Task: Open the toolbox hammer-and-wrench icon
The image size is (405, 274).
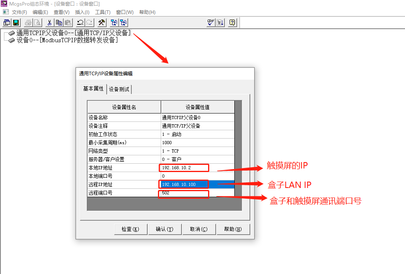Action: tap(101, 23)
